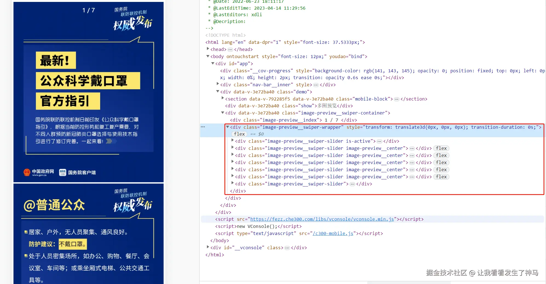Expand the collapsed head element
The height and width of the screenshot is (284, 546).
click(208, 49)
